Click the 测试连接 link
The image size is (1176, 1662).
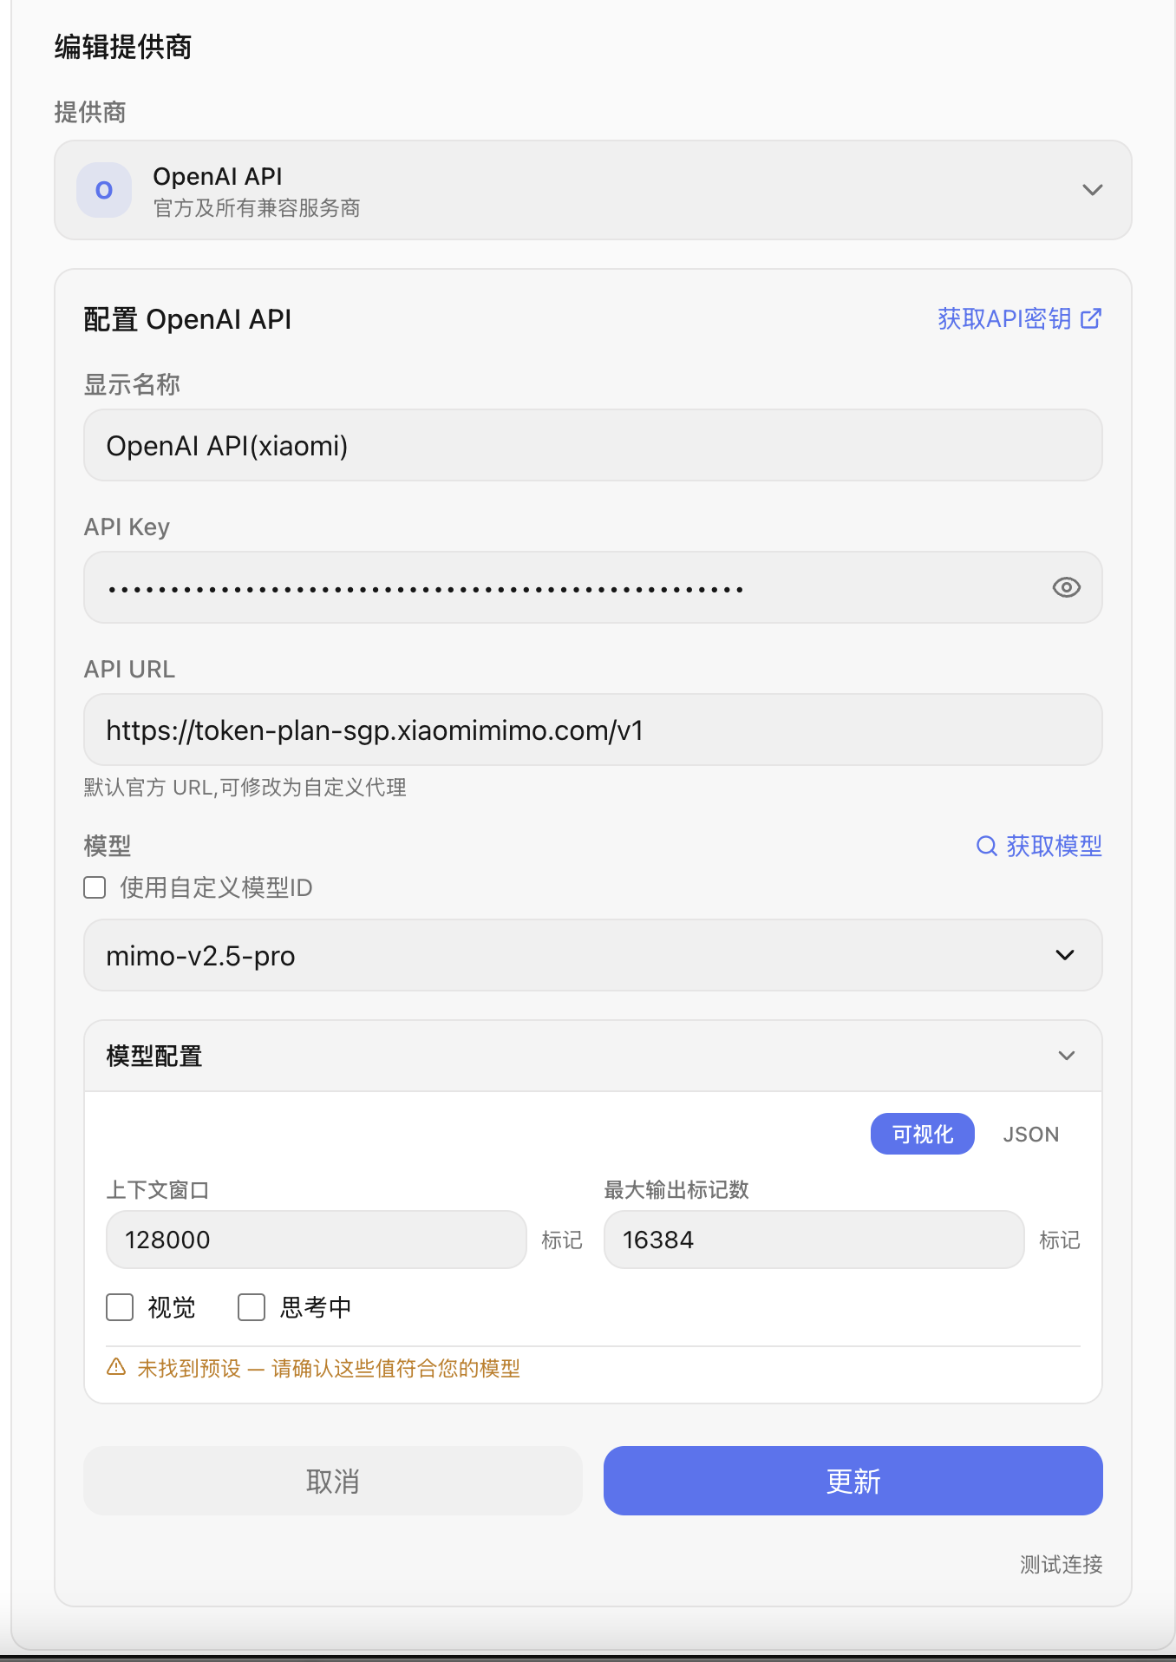[1061, 1564]
